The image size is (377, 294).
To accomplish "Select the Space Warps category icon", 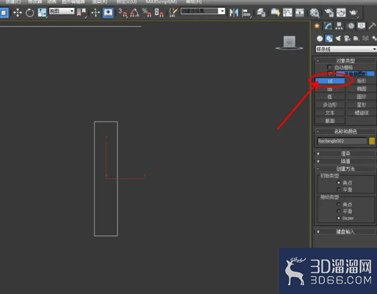I will pos(365,38).
